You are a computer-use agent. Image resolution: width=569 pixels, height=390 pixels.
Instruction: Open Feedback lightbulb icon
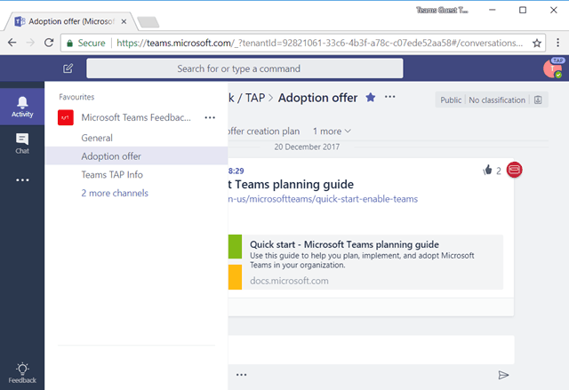coord(22,373)
